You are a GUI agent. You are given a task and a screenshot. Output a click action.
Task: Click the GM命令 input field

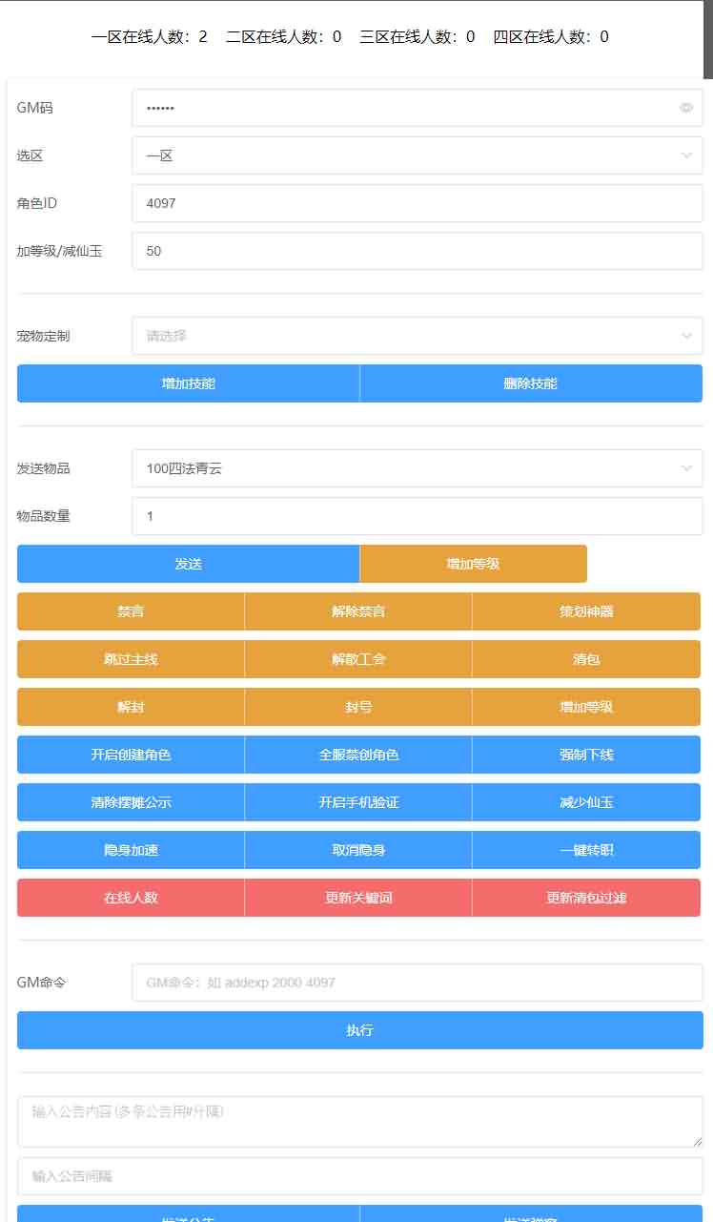tap(418, 983)
